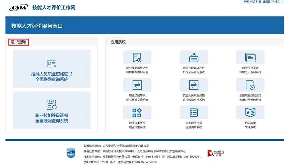This screenshot has width=288, height=165.
Task: Click the blue shield badge icon in footer
Action: pos(71,153)
